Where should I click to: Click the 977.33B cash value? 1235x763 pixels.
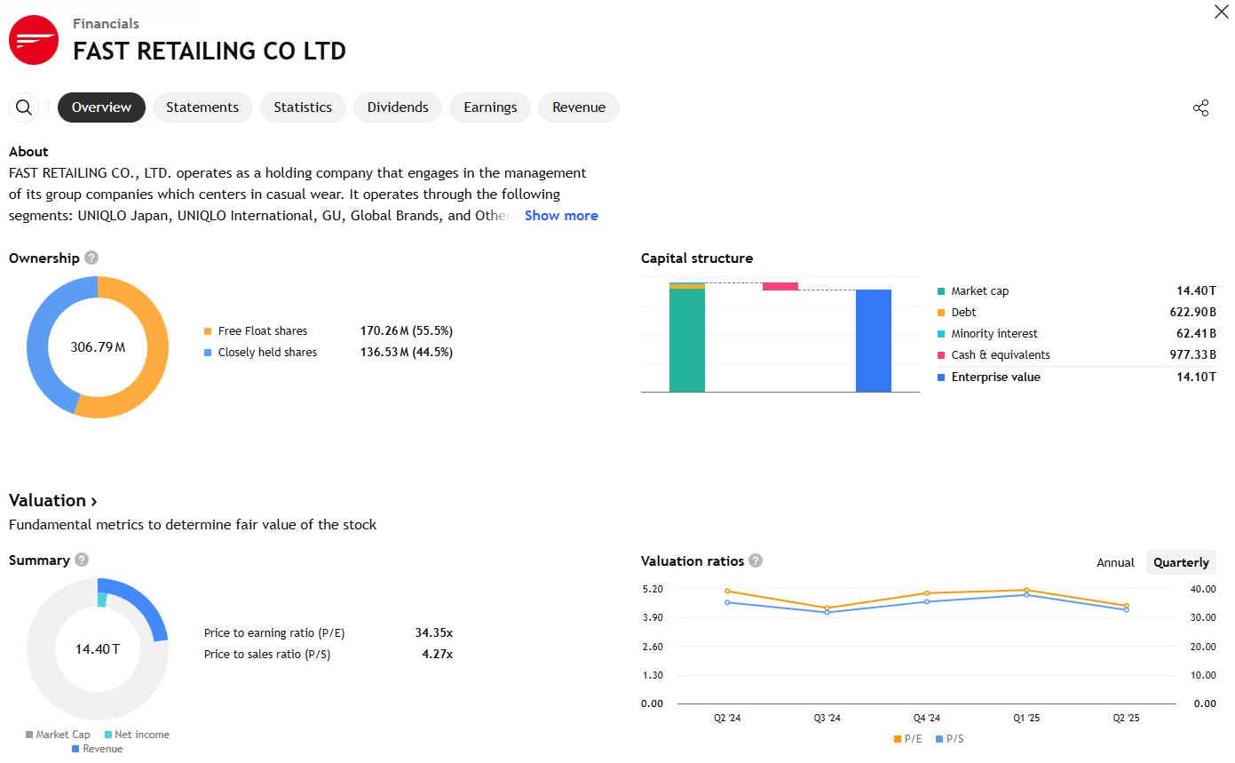pos(1192,355)
